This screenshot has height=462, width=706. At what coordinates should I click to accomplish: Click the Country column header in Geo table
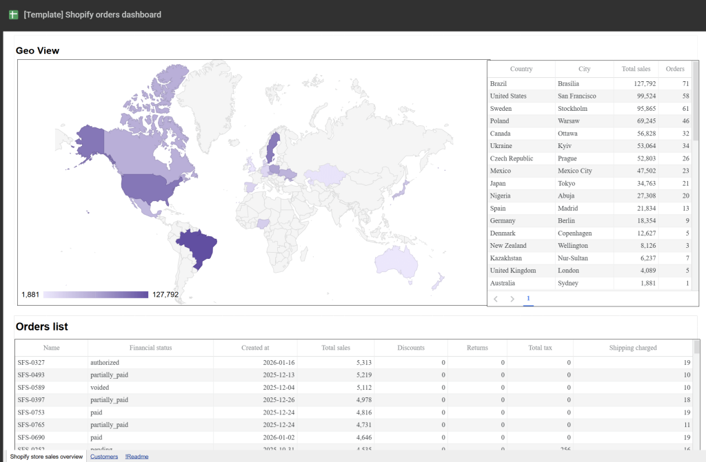point(521,69)
